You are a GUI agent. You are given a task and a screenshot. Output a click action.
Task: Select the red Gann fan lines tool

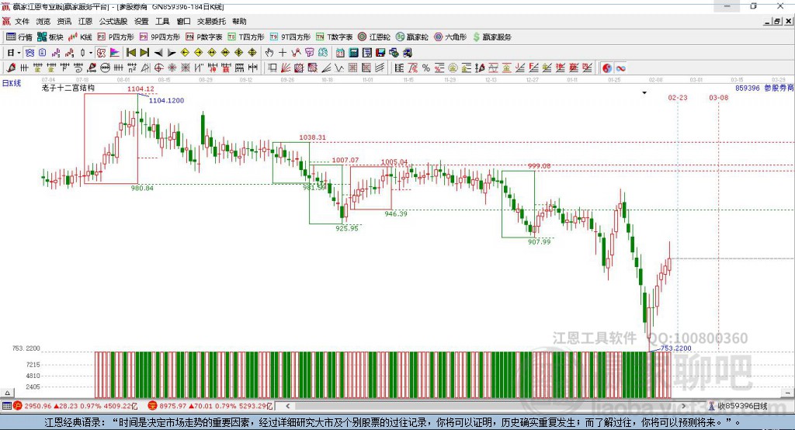click(286, 68)
